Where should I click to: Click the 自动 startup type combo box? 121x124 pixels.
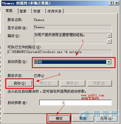coord(73,62)
